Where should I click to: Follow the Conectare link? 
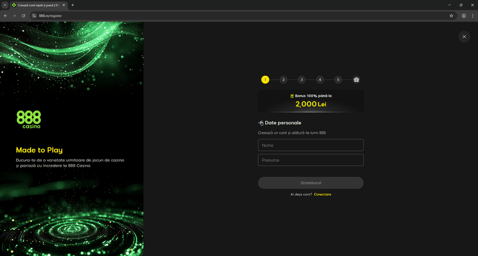[x=322, y=194]
